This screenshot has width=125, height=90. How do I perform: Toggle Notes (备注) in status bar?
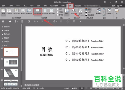[x=67, y=89]
